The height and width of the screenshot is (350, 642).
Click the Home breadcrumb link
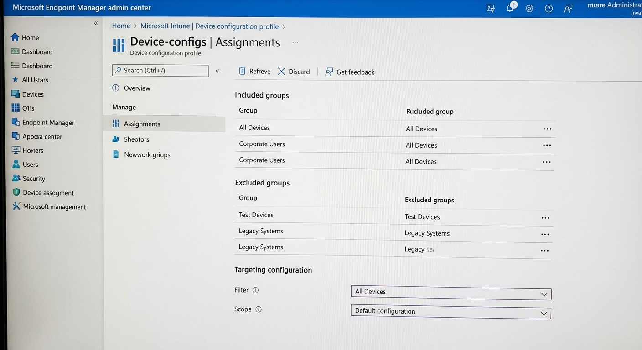[121, 26]
